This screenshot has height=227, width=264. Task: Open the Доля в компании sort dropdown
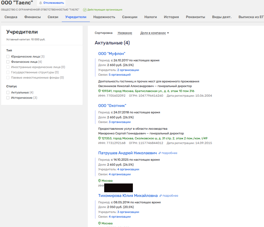pyautogui.click(x=155, y=33)
